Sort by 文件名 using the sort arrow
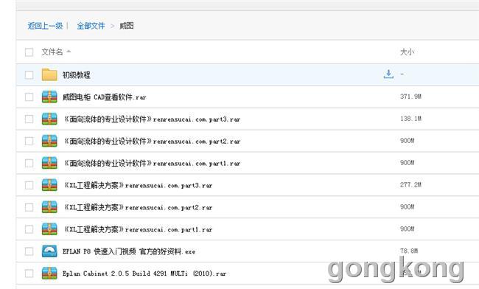 coord(69,52)
